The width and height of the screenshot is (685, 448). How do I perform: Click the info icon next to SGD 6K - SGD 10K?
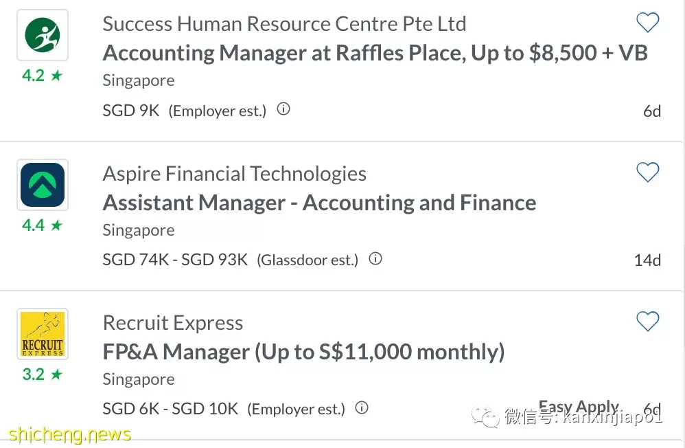click(x=362, y=407)
